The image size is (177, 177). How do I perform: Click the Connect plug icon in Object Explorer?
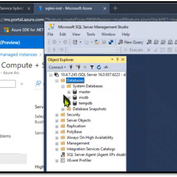[71, 67]
